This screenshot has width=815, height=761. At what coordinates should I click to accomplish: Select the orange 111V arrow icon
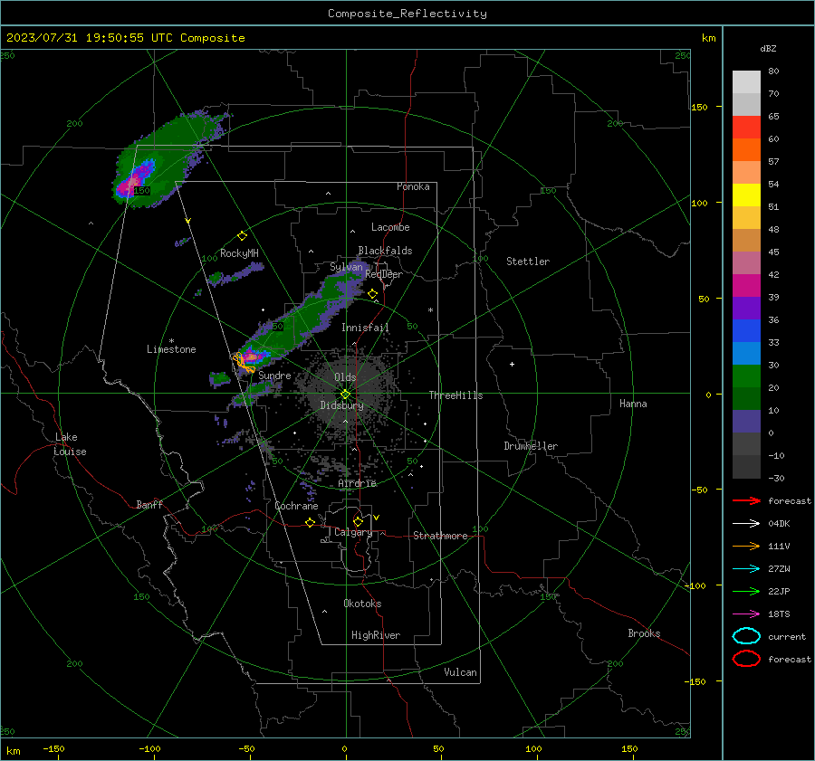[746, 546]
